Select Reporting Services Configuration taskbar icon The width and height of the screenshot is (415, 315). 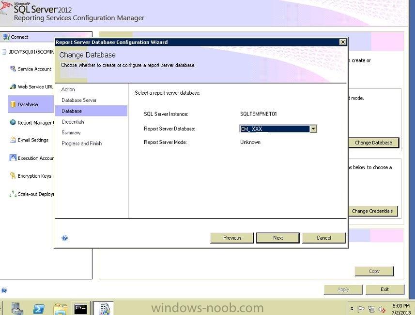pos(104,308)
